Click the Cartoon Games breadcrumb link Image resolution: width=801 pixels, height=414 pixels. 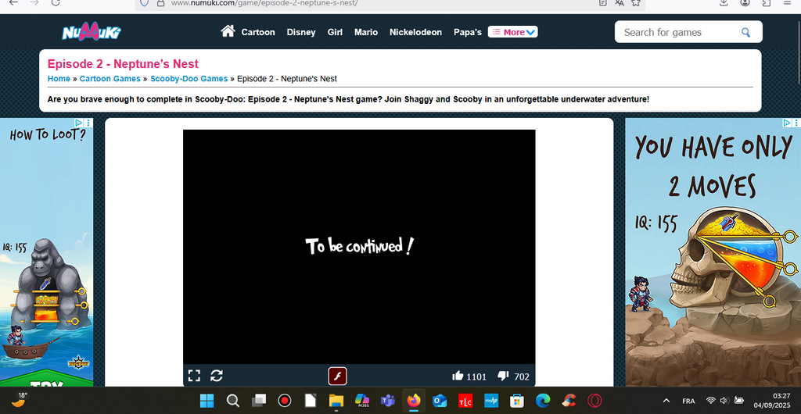[110, 79]
